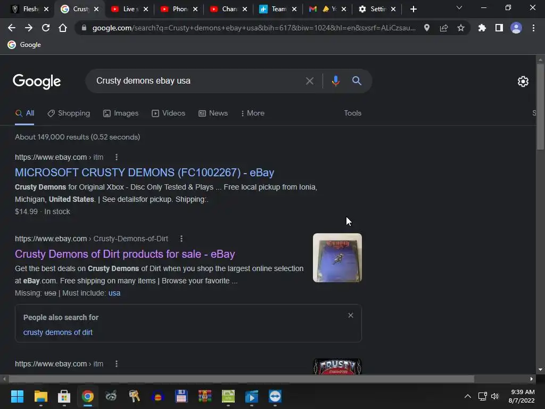Image resolution: width=545 pixels, height=409 pixels.
Task: Open Crusty Demons of Dirt products link
Action: (125, 254)
